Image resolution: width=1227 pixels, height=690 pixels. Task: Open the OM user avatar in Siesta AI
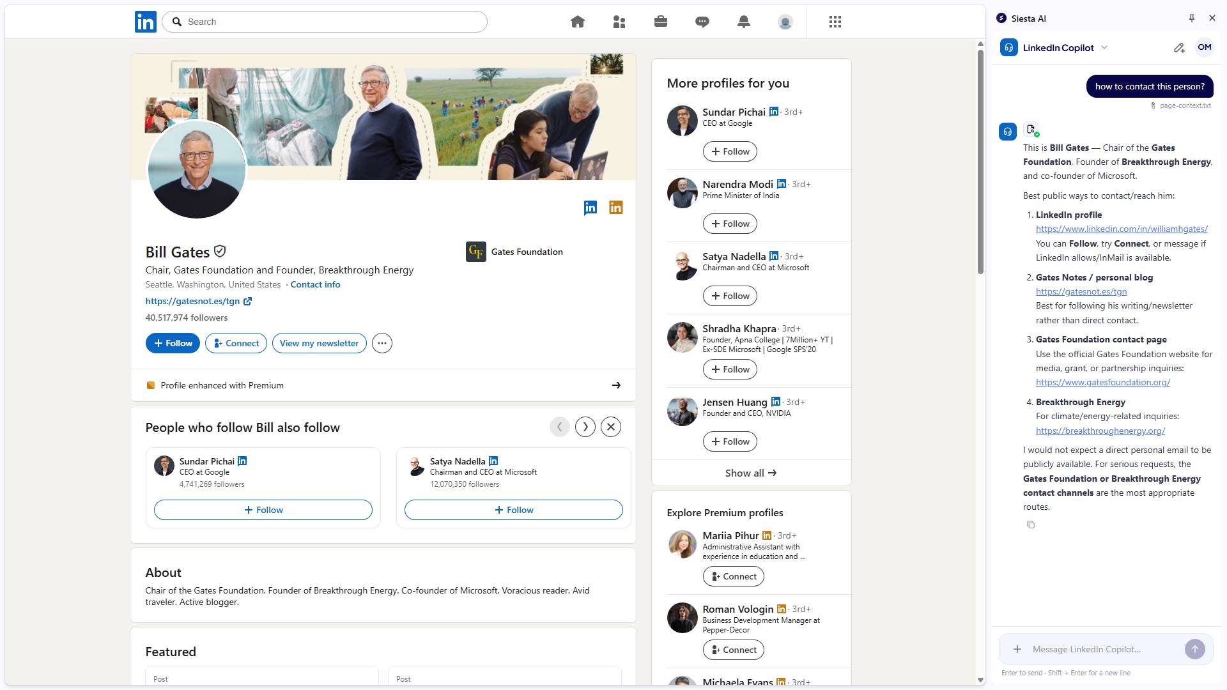(x=1205, y=47)
